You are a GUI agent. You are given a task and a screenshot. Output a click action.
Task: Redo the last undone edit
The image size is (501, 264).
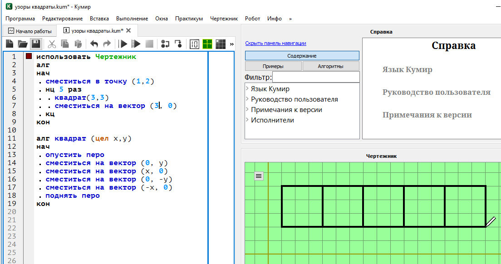pyautogui.click(x=107, y=44)
